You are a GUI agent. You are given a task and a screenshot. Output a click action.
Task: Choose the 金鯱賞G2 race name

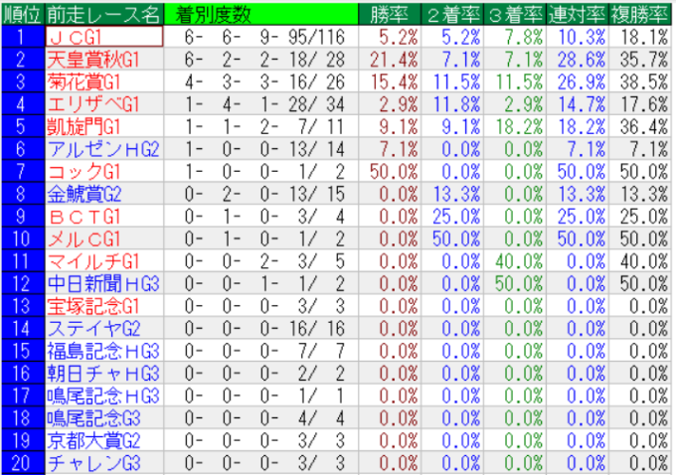click(84, 192)
